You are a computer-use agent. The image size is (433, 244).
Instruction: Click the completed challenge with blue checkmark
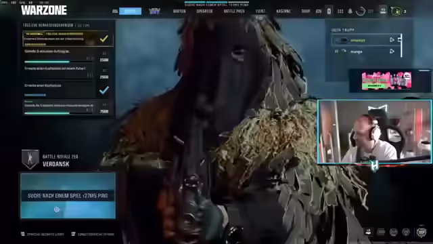tap(68, 90)
